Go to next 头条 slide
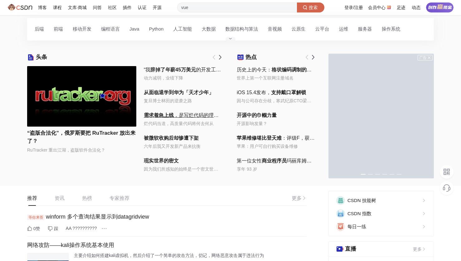The width and height of the screenshot is (461, 261). (x=220, y=57)
